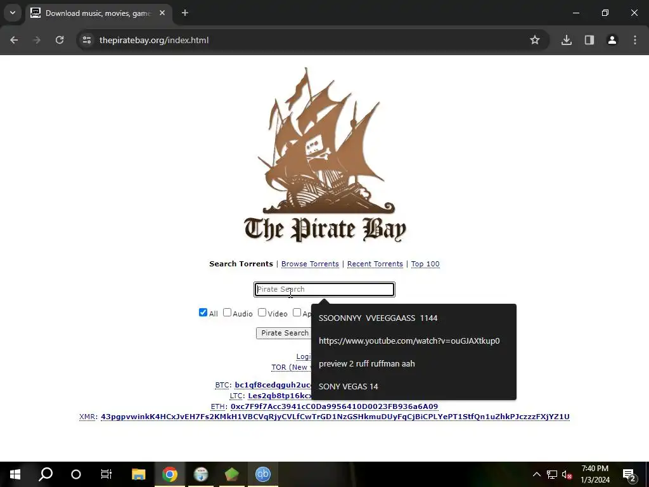Open the round globe app beside Chrome
This screenshot has height=487, width=649.
pos(201,474)
